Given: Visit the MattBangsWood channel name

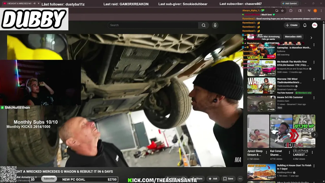Looking at the screenshot, I should point(285,173).
